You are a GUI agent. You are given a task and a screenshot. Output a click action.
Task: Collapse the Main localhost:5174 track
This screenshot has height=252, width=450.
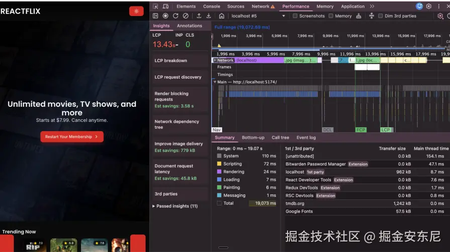click(x=215, y=82)
